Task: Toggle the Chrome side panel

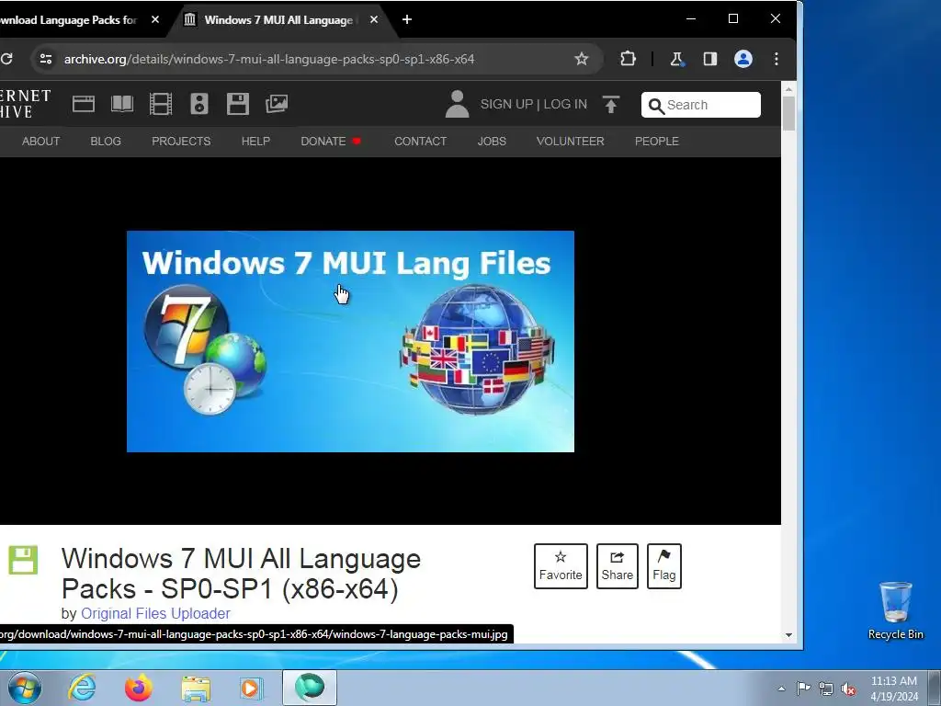Action: [710, 59]
